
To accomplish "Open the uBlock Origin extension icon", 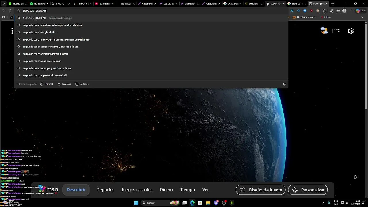I will coord(311,11).
